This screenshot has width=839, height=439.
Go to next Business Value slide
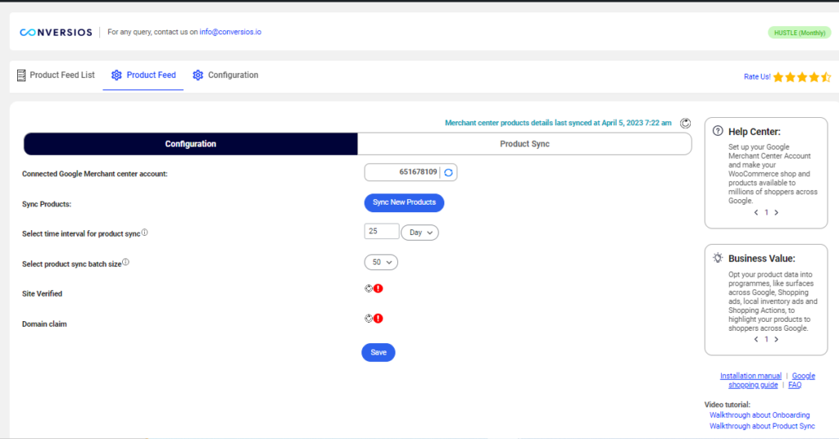point(777,340)
